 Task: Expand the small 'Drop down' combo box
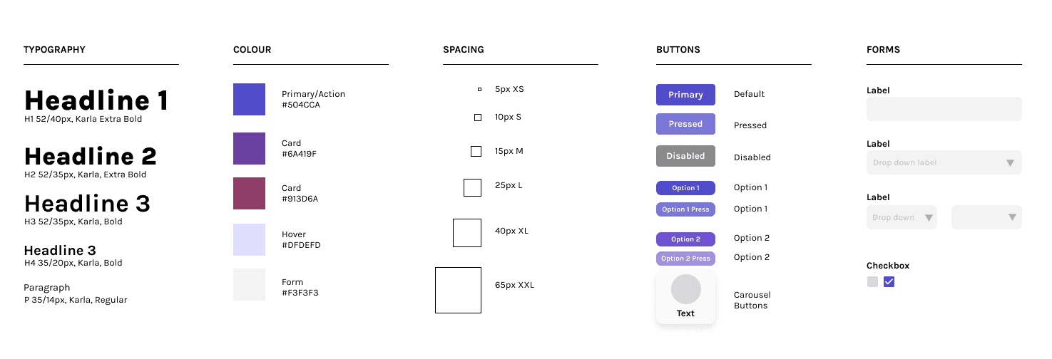pos(902,217)
